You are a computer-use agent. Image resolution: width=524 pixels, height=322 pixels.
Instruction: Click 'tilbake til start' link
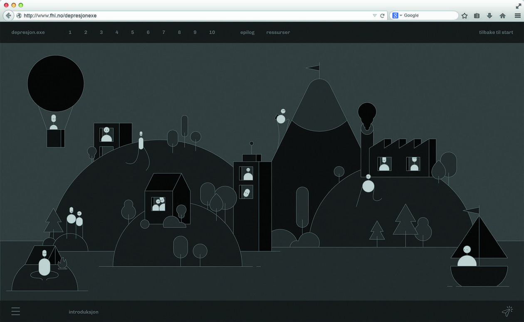click(496, 32)
